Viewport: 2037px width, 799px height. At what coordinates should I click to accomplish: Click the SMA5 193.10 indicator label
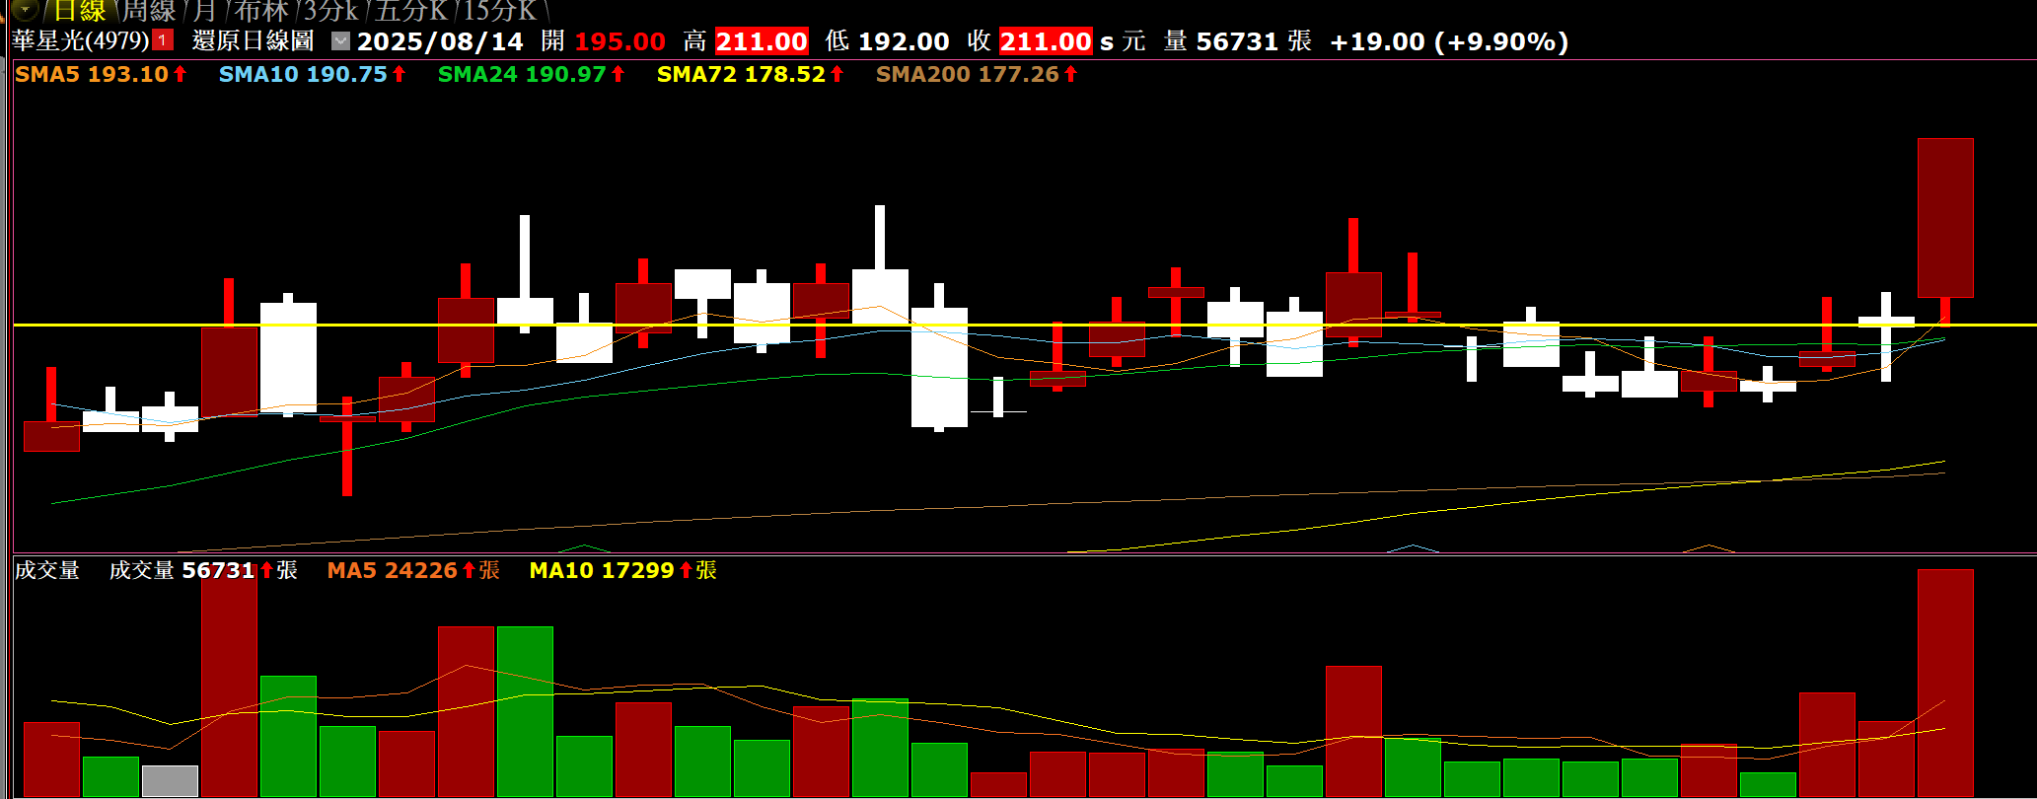(100, 75)
